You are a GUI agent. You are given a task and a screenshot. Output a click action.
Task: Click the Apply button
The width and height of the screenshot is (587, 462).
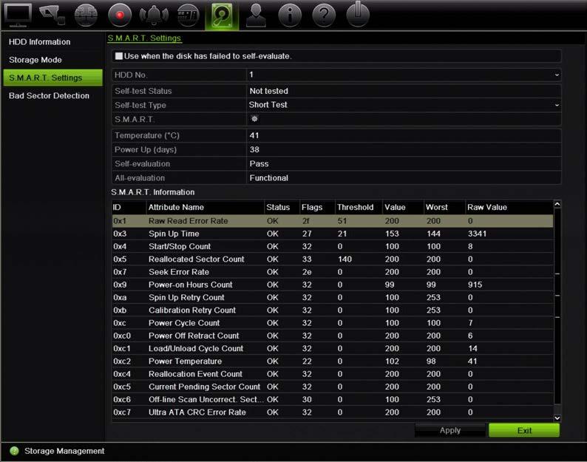pyautogui.click(x=450, y=430)
